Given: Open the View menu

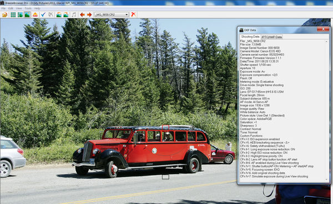Looking at the screenshot, I should click(19, 8).
